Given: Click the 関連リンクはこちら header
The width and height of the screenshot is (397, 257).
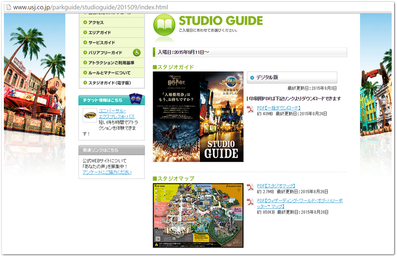Looking at the screenshot, I should pos(111,150).
